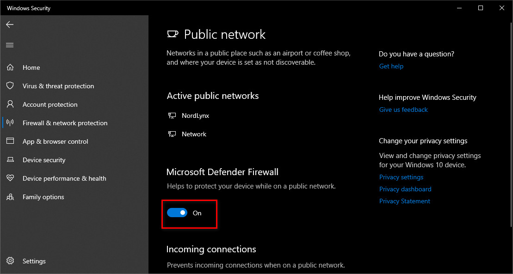Click the Firewall & network protection antenna icon
Viewport: 513px width, 274px height.
[x=10, y=123]
